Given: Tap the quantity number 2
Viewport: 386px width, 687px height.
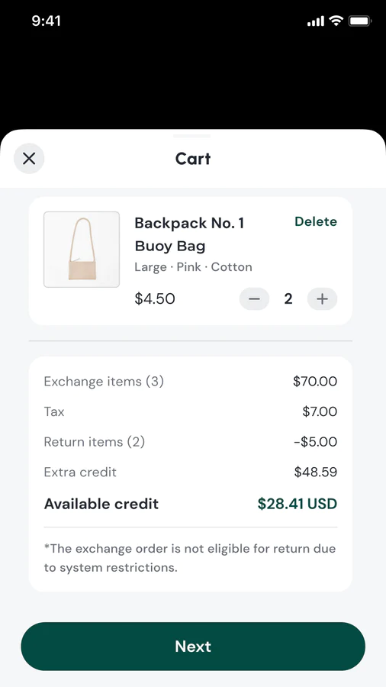Looking at the screenshot, I should 288,298.
